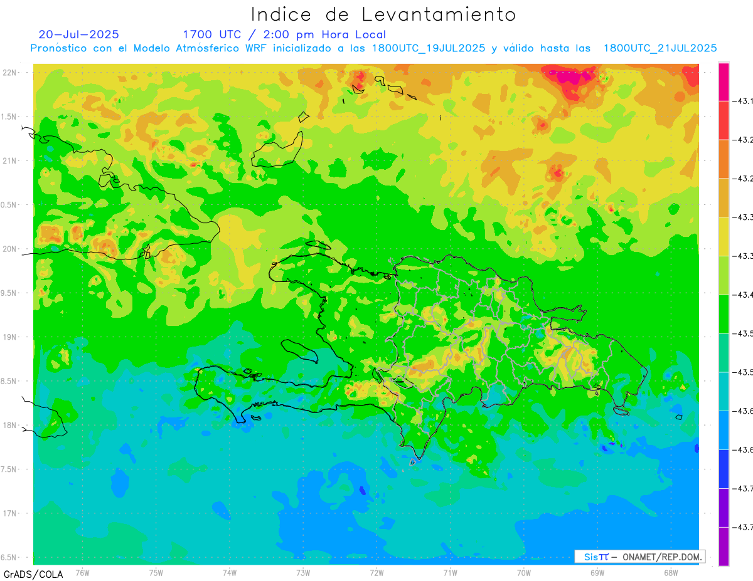This screenshot has width=753, height=581.
Task: Click the '22N' latitude axis label
Action: tap(10, 73)
